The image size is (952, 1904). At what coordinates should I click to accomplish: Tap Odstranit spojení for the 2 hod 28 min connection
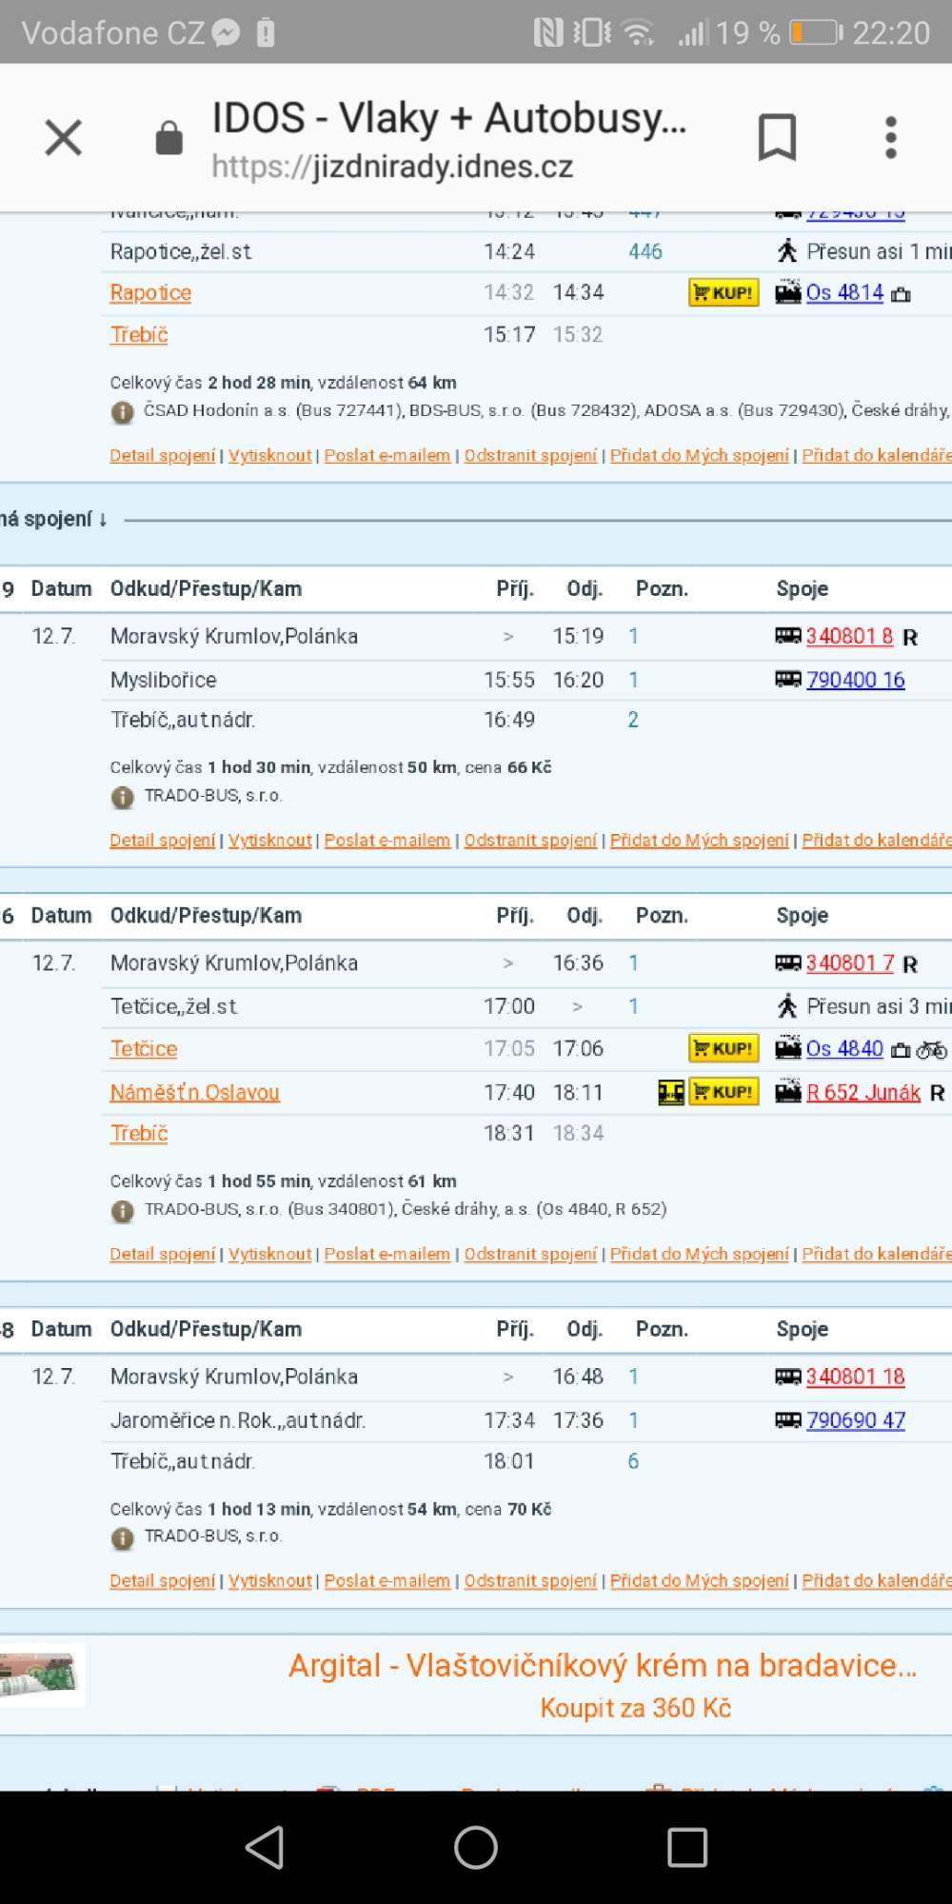coord(531,456)
